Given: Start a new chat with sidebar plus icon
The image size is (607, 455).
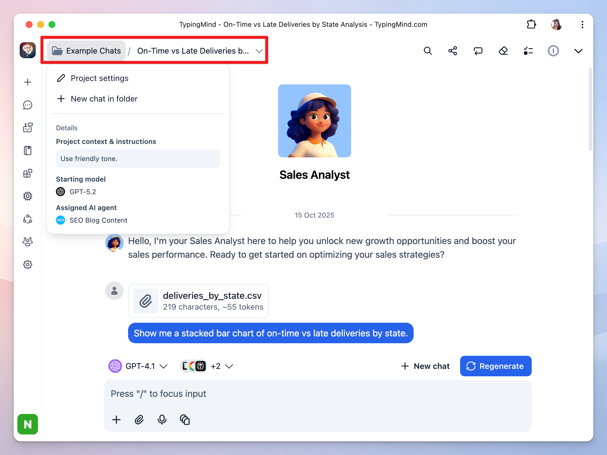Looking at the screenshot, I should coord(28,82).
